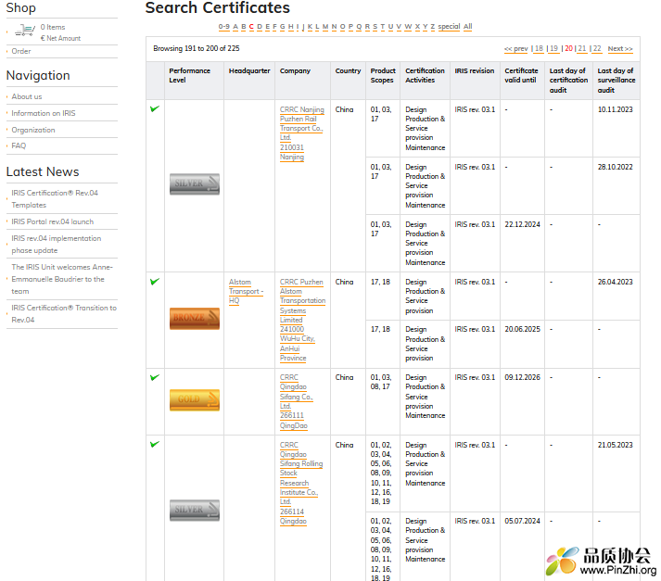Filter certificates by letter S
Screen dimensions: 661x581
tap(375, 27)
